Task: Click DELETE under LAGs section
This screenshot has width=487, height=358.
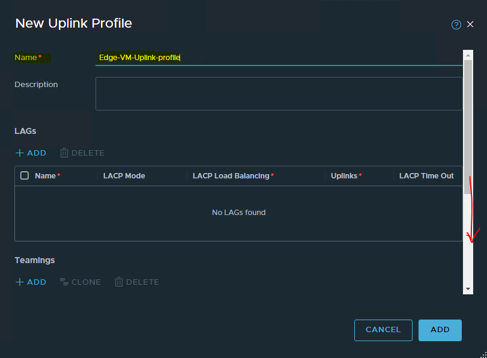Action: click(x=82, y=153)
